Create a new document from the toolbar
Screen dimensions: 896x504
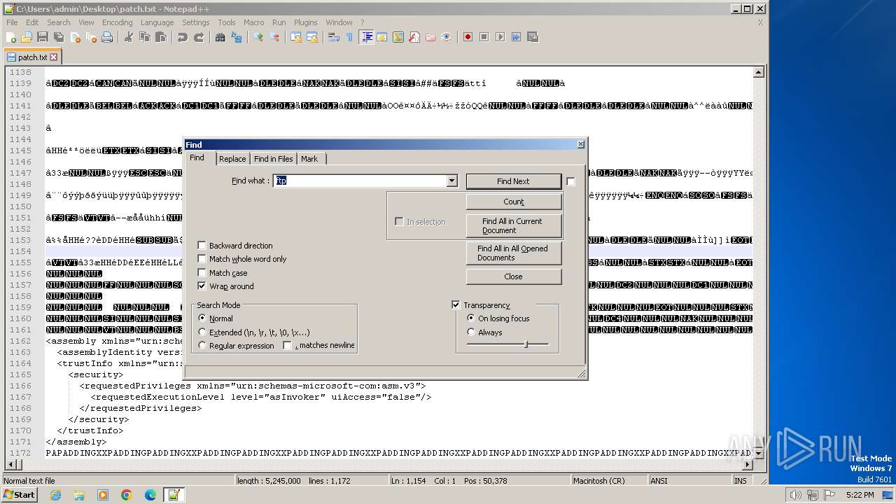tap(11, 37)
